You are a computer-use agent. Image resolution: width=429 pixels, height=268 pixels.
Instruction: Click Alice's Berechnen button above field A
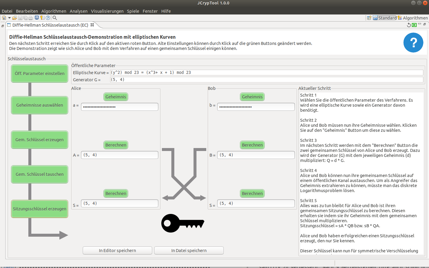pos(116,145)
